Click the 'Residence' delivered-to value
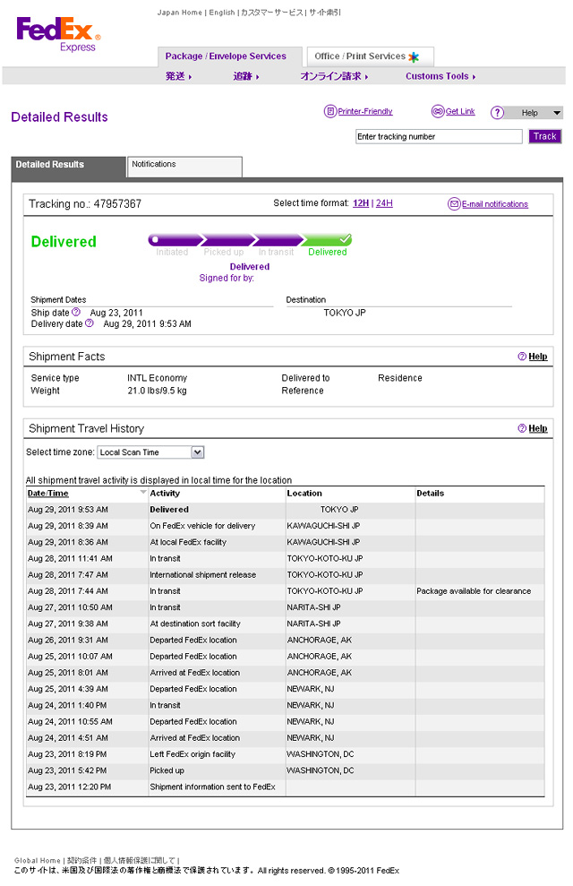This screenshot has width=573, height=886. coord(399,378)
